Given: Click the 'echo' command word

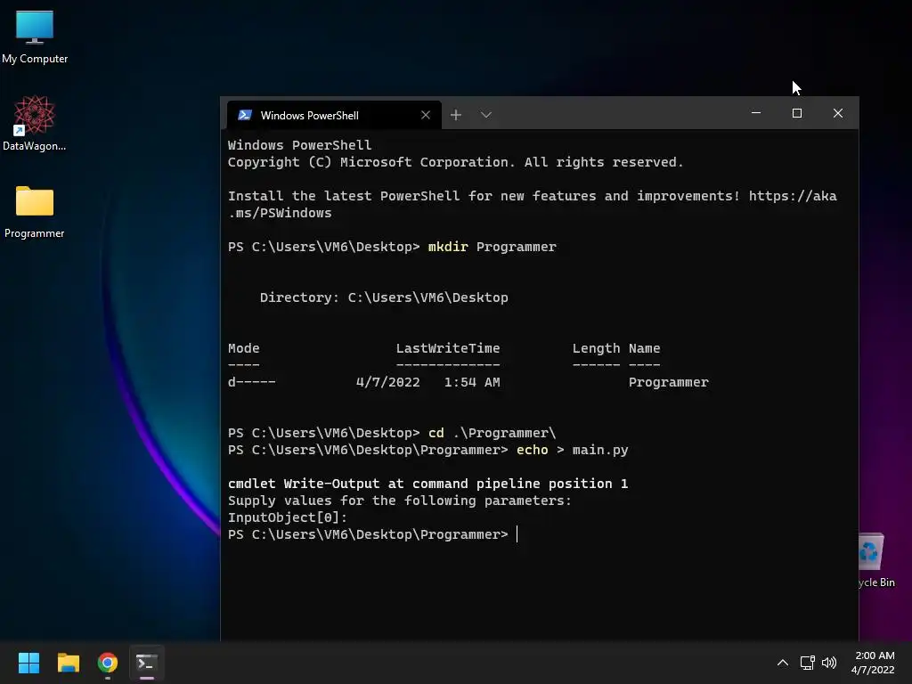Looking at the screenshot, I should (x=533, y=450).
